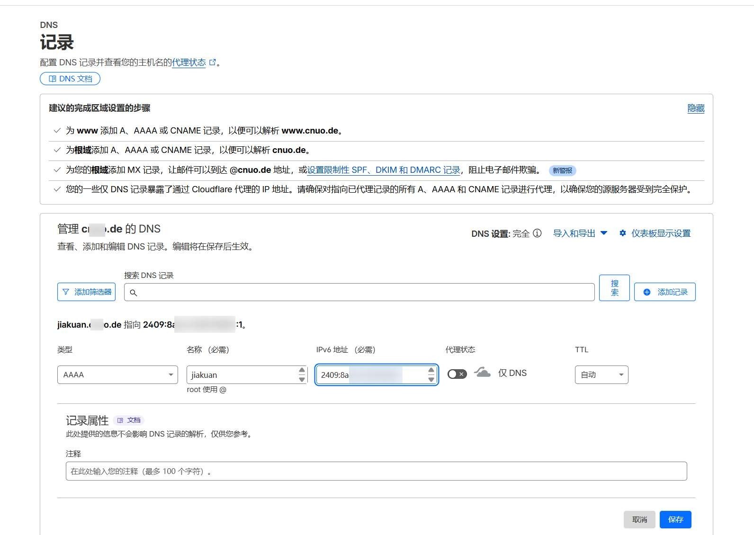The height and width of the screenshot is (535, 754).
Task: Focus the 名称 field containing jiakuan
Action: coord(247,374)
